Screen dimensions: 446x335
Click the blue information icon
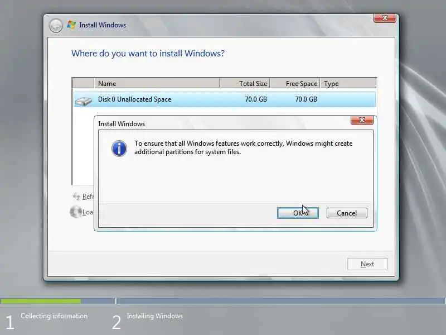coord(119,149)
